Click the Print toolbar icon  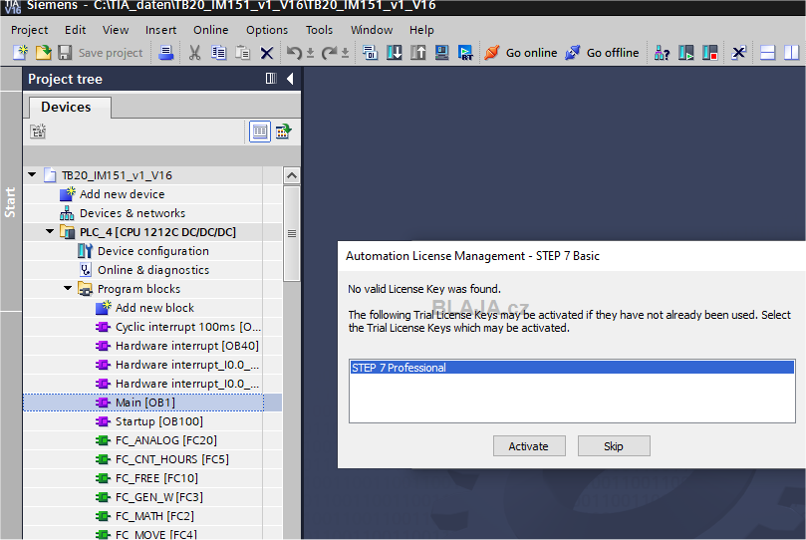[165, 53]
